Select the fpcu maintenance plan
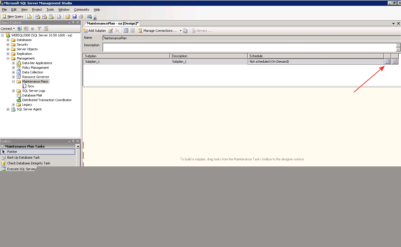This screenshot has height=247, width=401. pos(31,86)
